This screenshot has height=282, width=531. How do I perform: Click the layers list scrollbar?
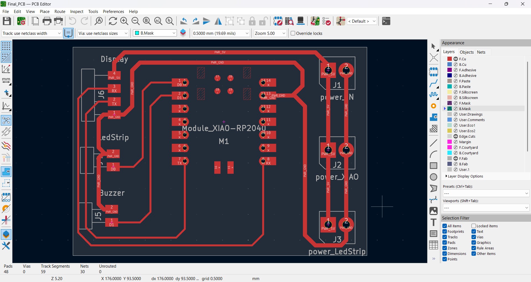tap(528, 106)
